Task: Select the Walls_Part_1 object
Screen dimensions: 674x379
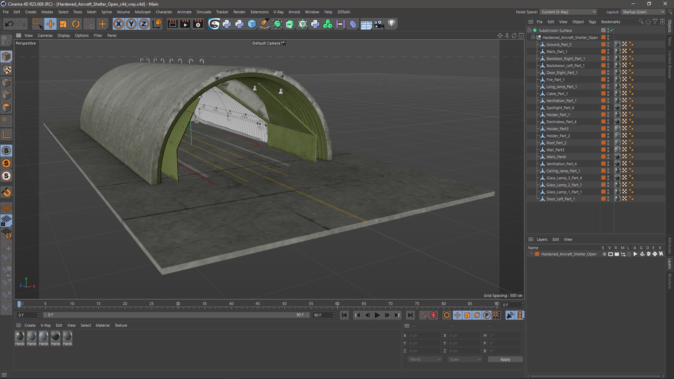Action: [556, 52]
